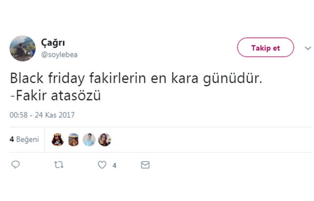
Task: Click the word Beğeni in the likes row
Action: [27, 139]
